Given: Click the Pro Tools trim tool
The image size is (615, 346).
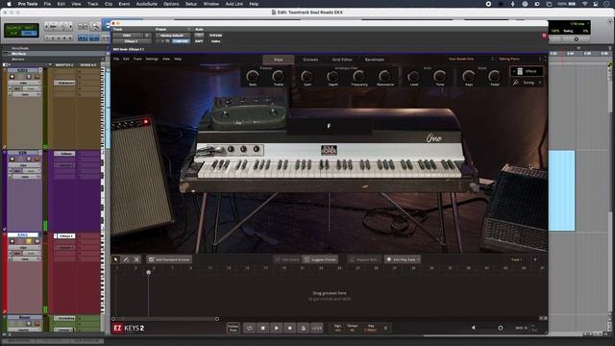Looking at the screenshot, I should point(106,26).
